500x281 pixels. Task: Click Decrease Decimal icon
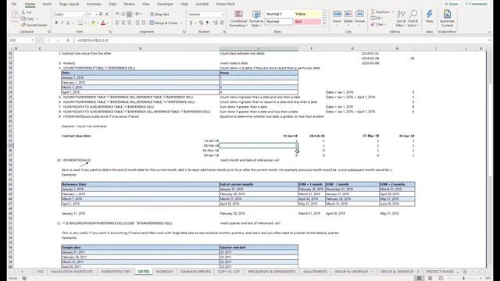222,23
